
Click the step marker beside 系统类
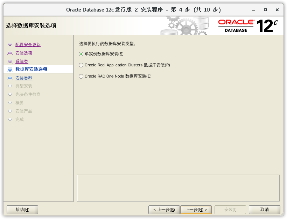point(10,61)
